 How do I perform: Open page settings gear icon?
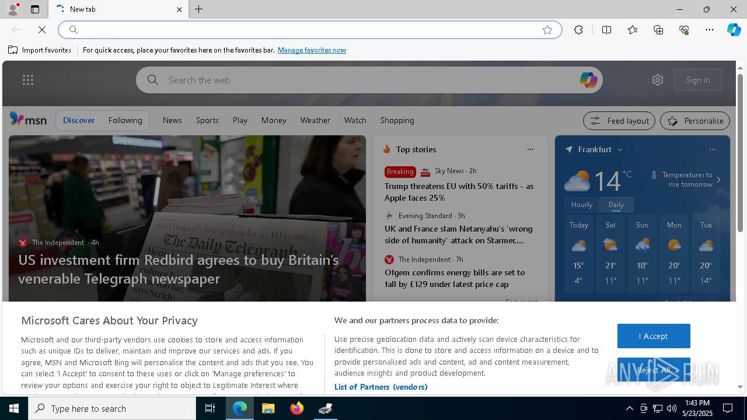click(658, 80)
